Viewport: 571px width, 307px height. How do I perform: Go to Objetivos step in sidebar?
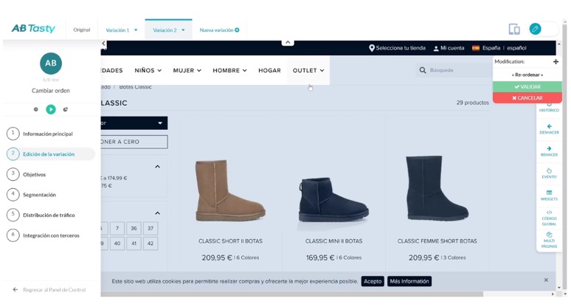(34, 174)
